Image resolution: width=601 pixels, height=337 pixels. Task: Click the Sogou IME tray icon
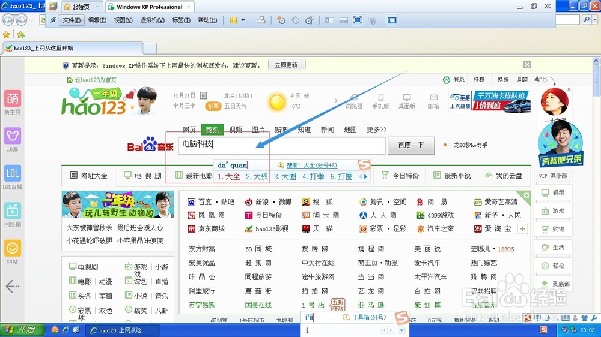coord(543,330)
